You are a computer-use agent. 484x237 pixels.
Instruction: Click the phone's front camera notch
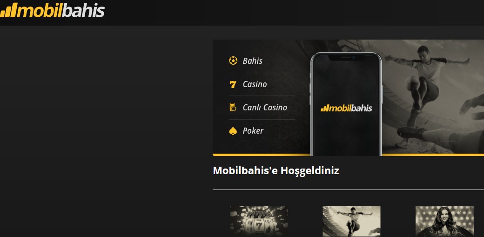[x=346, y=57]
